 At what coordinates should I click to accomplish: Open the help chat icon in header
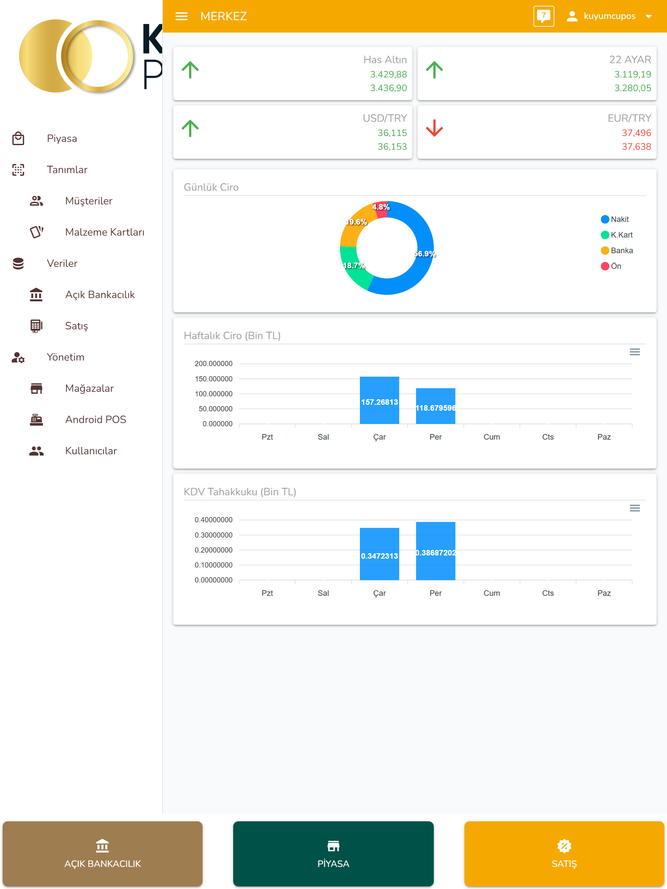[x=544, y=16]
